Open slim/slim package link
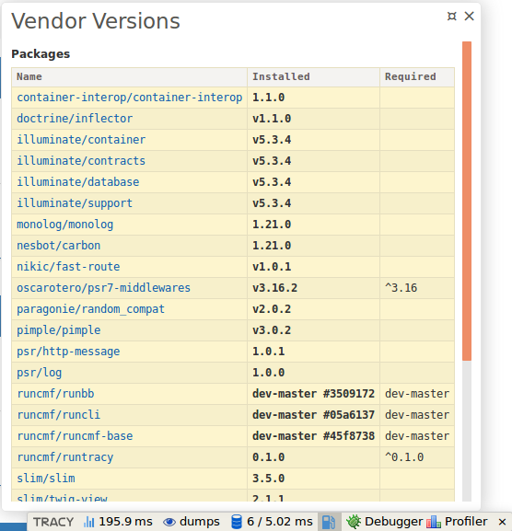Image resolution: width=512 pixels, height=531 pixels. click(x=46, y=479)
